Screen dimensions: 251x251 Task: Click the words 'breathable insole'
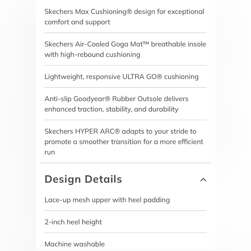(x=178, y=44)
